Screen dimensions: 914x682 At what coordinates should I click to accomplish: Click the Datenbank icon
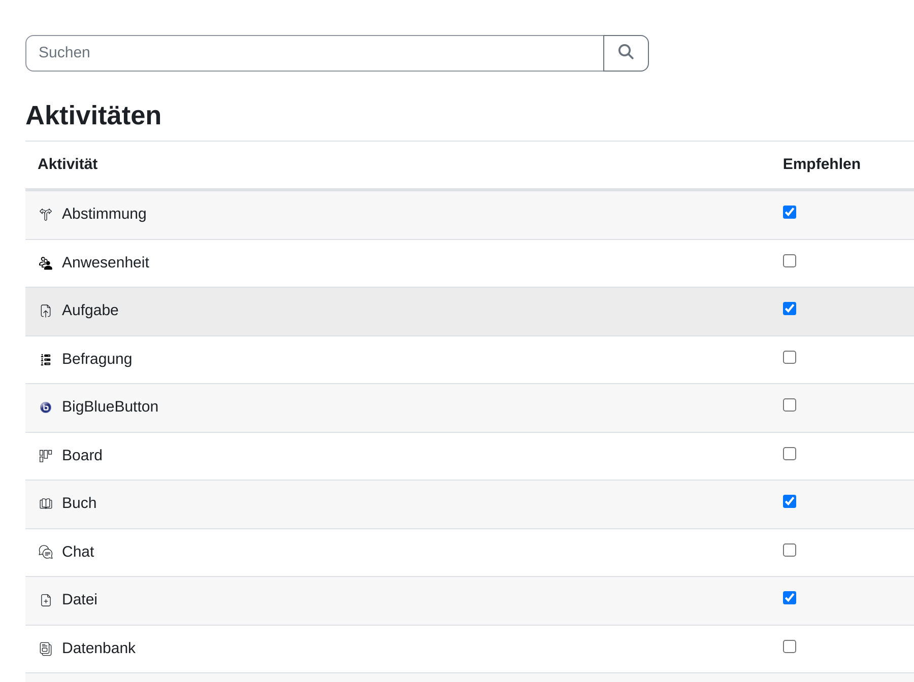46,649
